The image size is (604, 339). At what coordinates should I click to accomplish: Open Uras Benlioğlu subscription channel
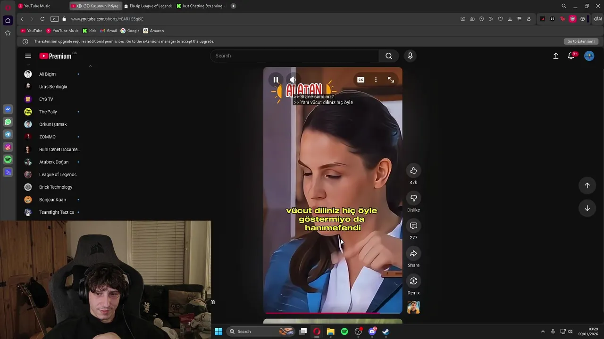(52, 87)
